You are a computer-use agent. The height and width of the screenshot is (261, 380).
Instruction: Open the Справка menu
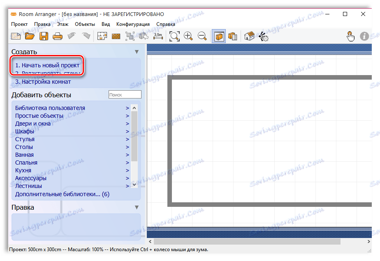point(166,24)
